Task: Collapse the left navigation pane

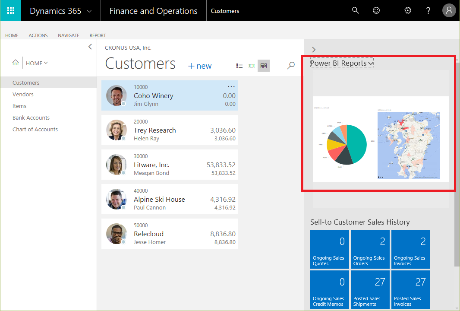Action: pyautogui.click(x=90, y=47)
